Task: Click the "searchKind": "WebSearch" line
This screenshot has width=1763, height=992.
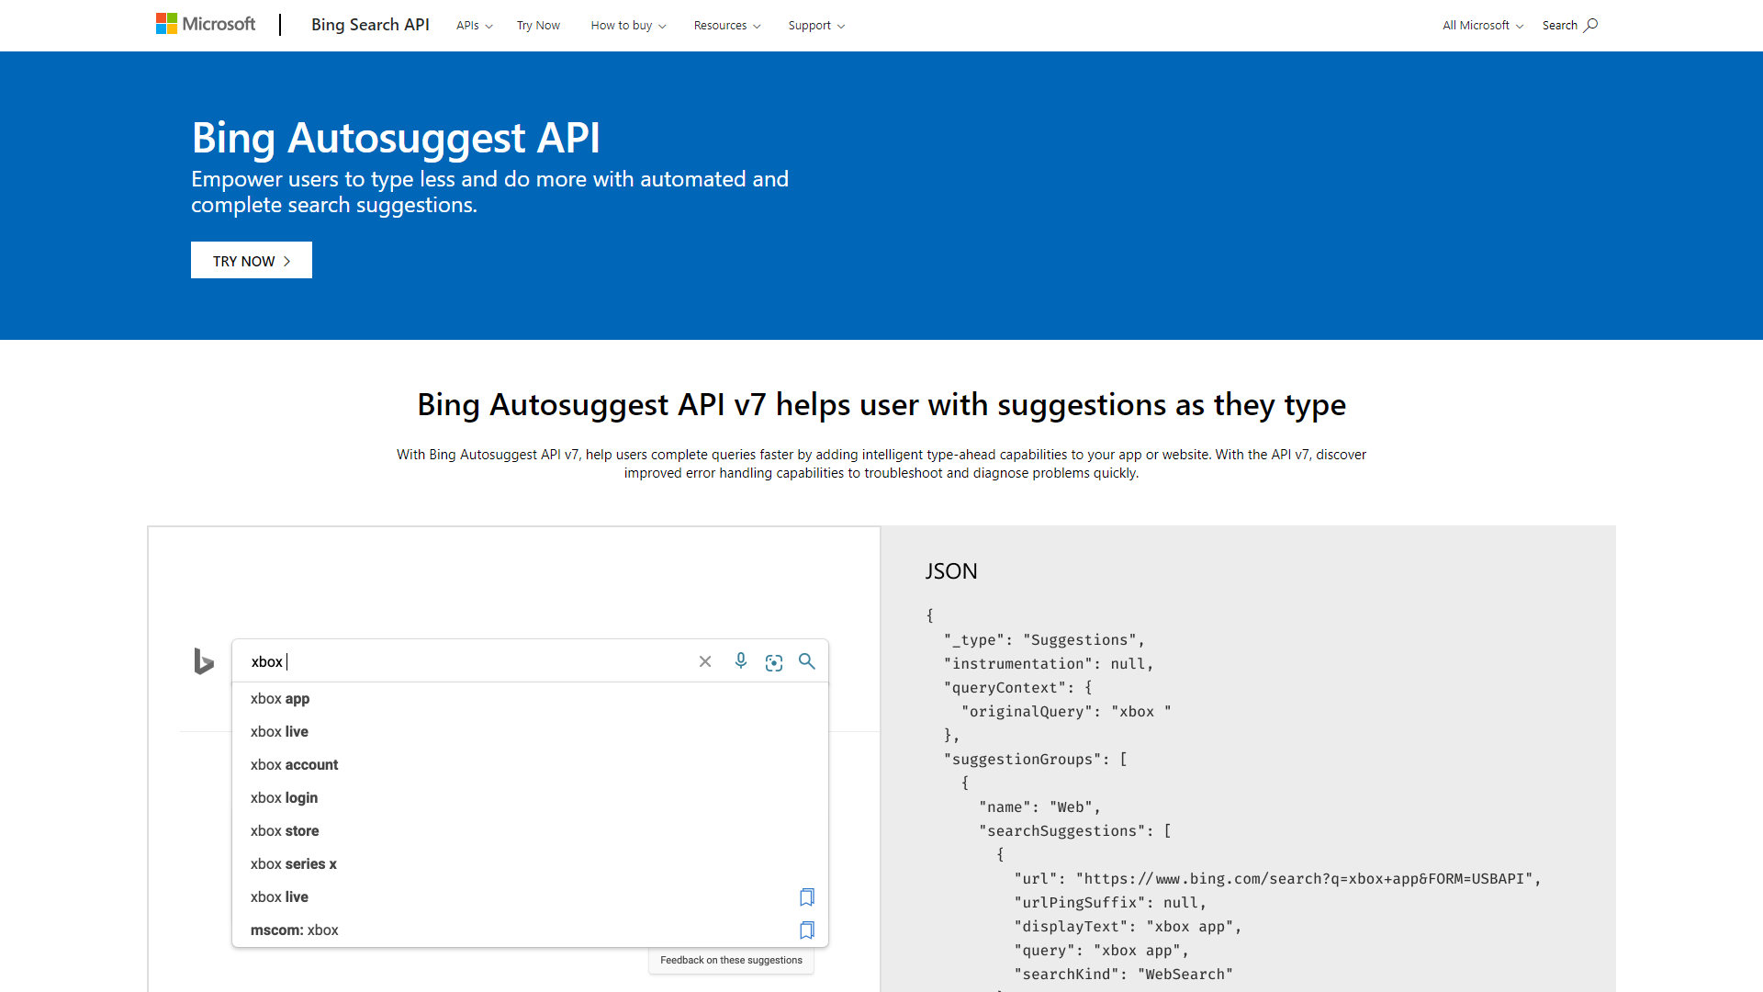Action: 1124,975
